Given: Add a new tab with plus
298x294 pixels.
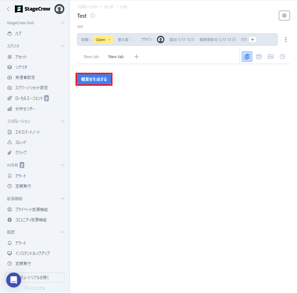Looking at the screenshot, I should pyautogui.click(x=136, y=57).
